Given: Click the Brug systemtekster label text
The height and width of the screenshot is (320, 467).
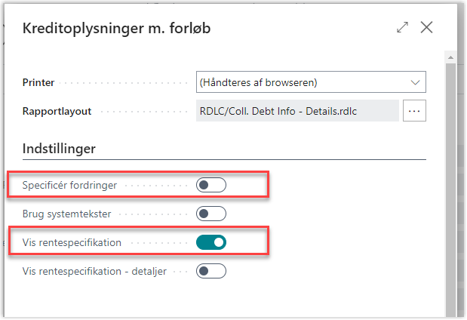Looking at the screenshot, I should coord(66,214).
